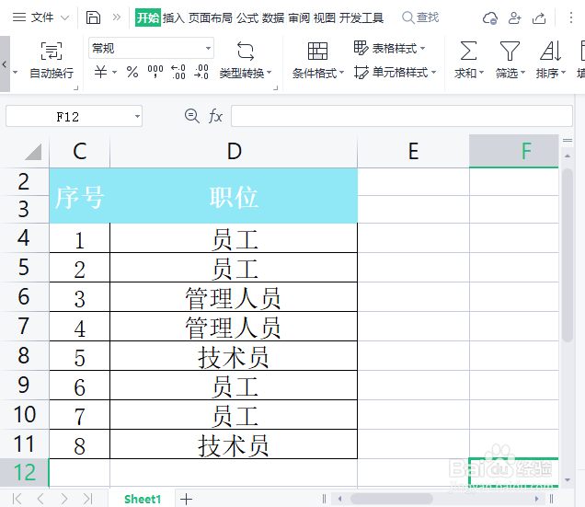Screen dimensions: 585x507
Task: Go to previous sheet arrow
Action: 40,499
